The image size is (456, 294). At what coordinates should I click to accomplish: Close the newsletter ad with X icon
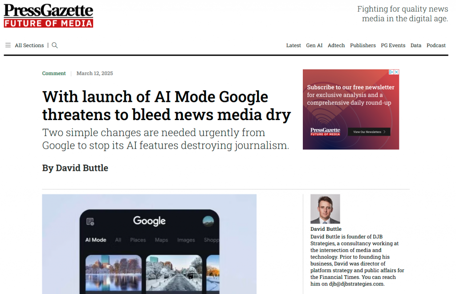pyautogui.click(x=396, y=72)
